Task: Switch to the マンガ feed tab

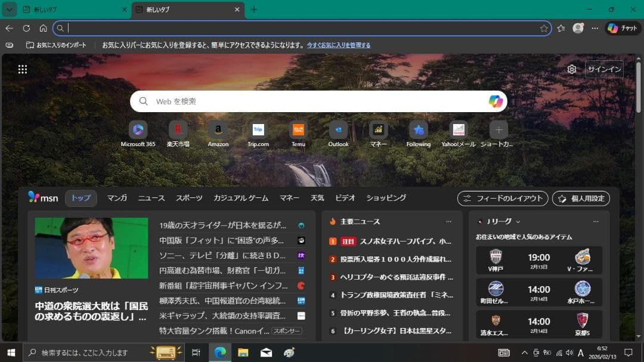Action: [x=117, y=197]
